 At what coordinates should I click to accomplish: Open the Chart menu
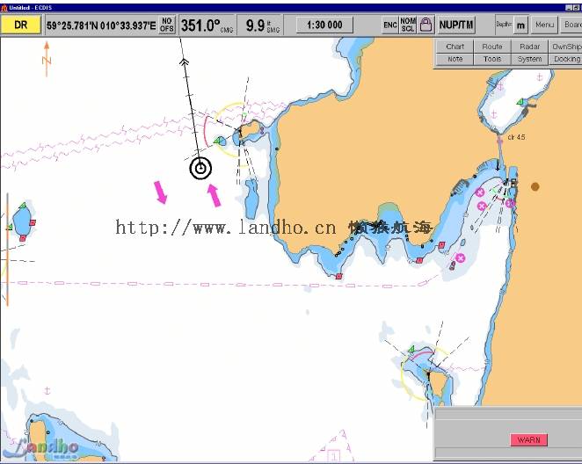[455, 47]
